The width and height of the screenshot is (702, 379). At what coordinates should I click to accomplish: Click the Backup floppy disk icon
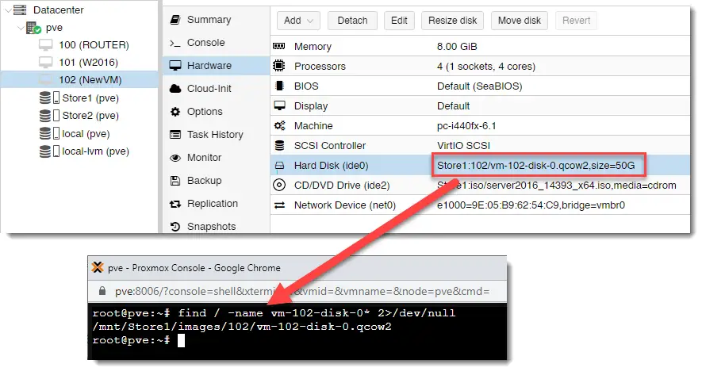coord(175,180)
